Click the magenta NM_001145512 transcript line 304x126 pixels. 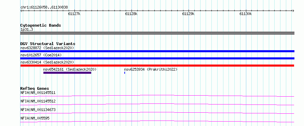click(x=157, y=104)
